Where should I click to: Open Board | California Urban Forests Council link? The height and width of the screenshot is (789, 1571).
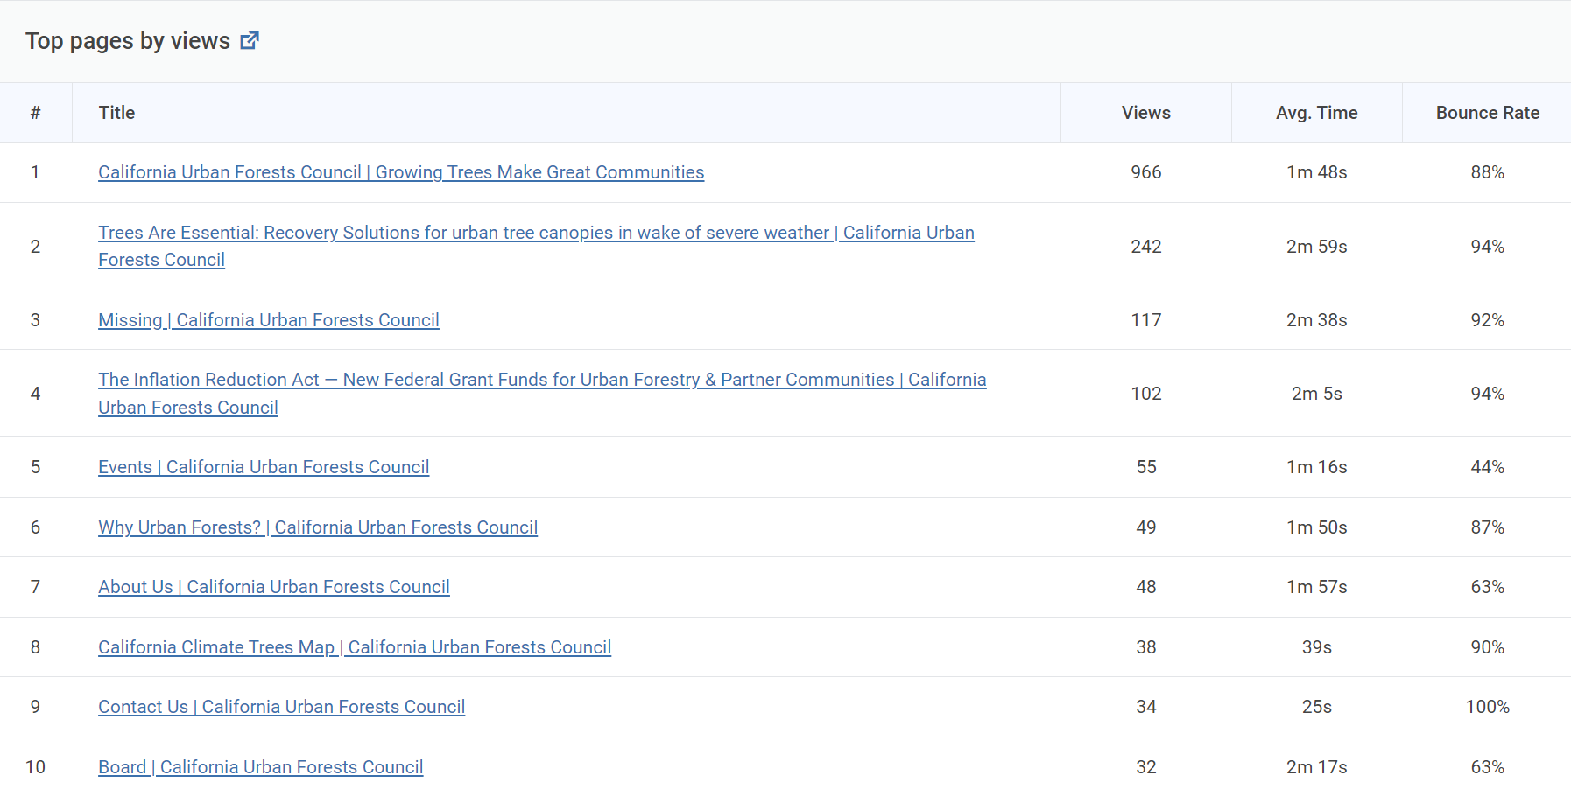261,767
